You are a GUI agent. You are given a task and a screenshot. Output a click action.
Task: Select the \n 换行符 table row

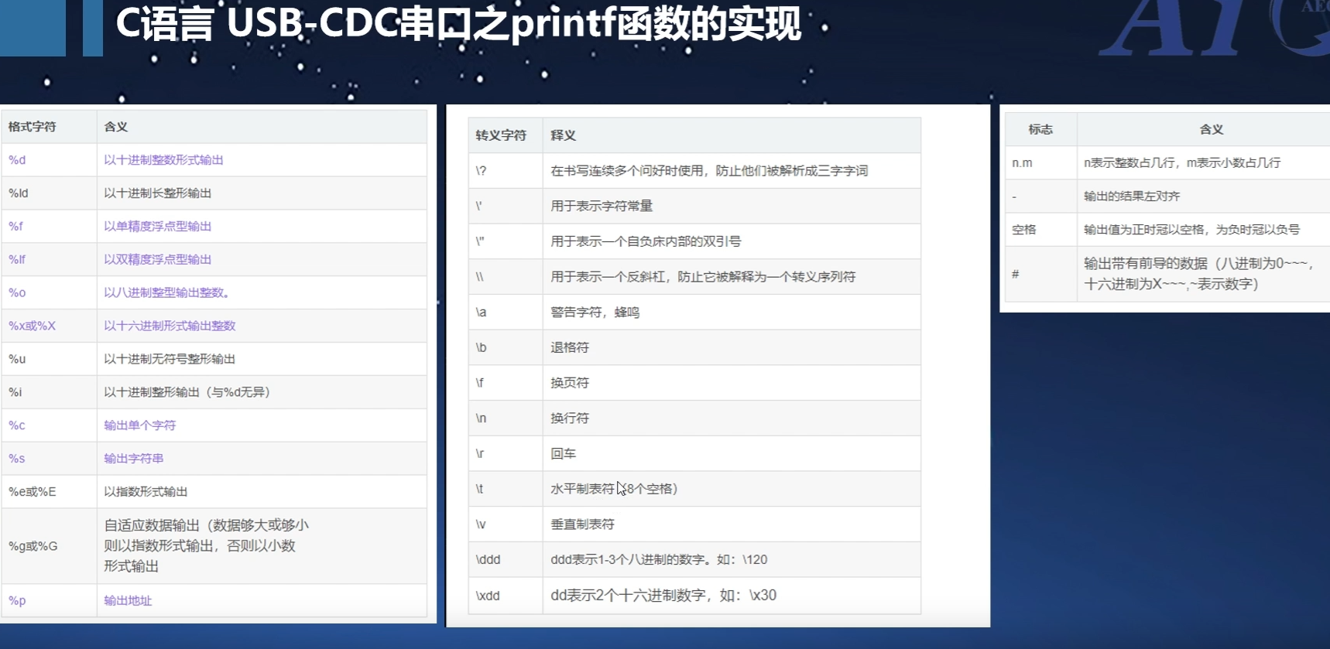pyautogui.click(x=694, y=418)
